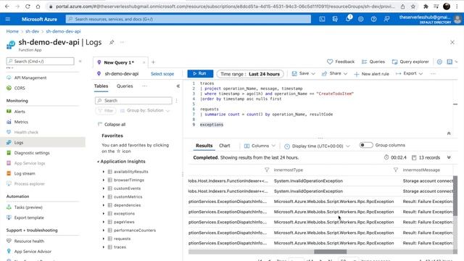The width and height of the screenshot is (464, 261).
Task: Run the query
Action: [x=200, y=73]
